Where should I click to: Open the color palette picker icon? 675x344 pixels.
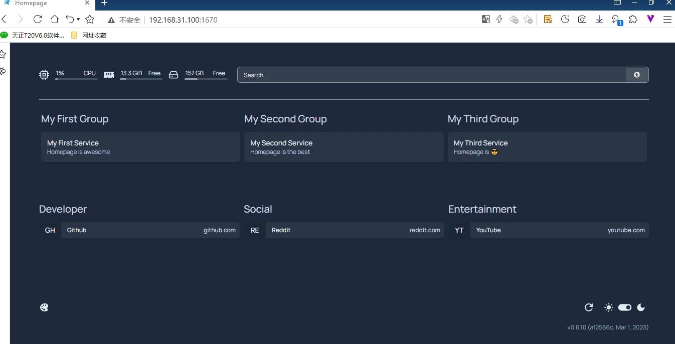(44, 307)
